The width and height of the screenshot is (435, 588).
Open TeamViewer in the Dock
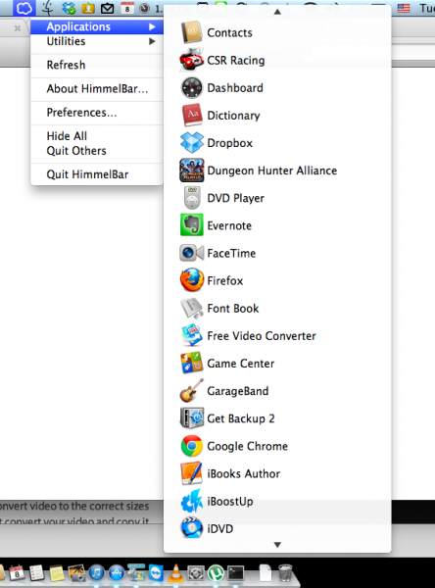[x=156, y=573]
